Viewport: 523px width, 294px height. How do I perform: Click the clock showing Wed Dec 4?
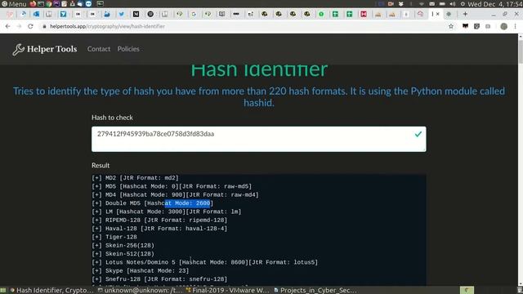coord(495,4)
